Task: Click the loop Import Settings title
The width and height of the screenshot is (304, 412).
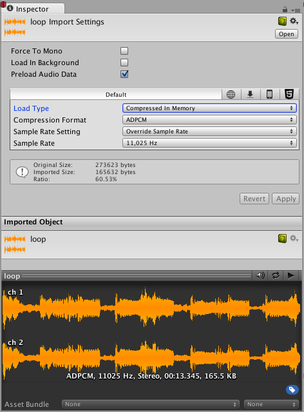Action: [x=67, y=22]
